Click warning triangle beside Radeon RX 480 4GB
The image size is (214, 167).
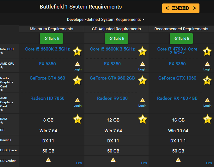207,100
